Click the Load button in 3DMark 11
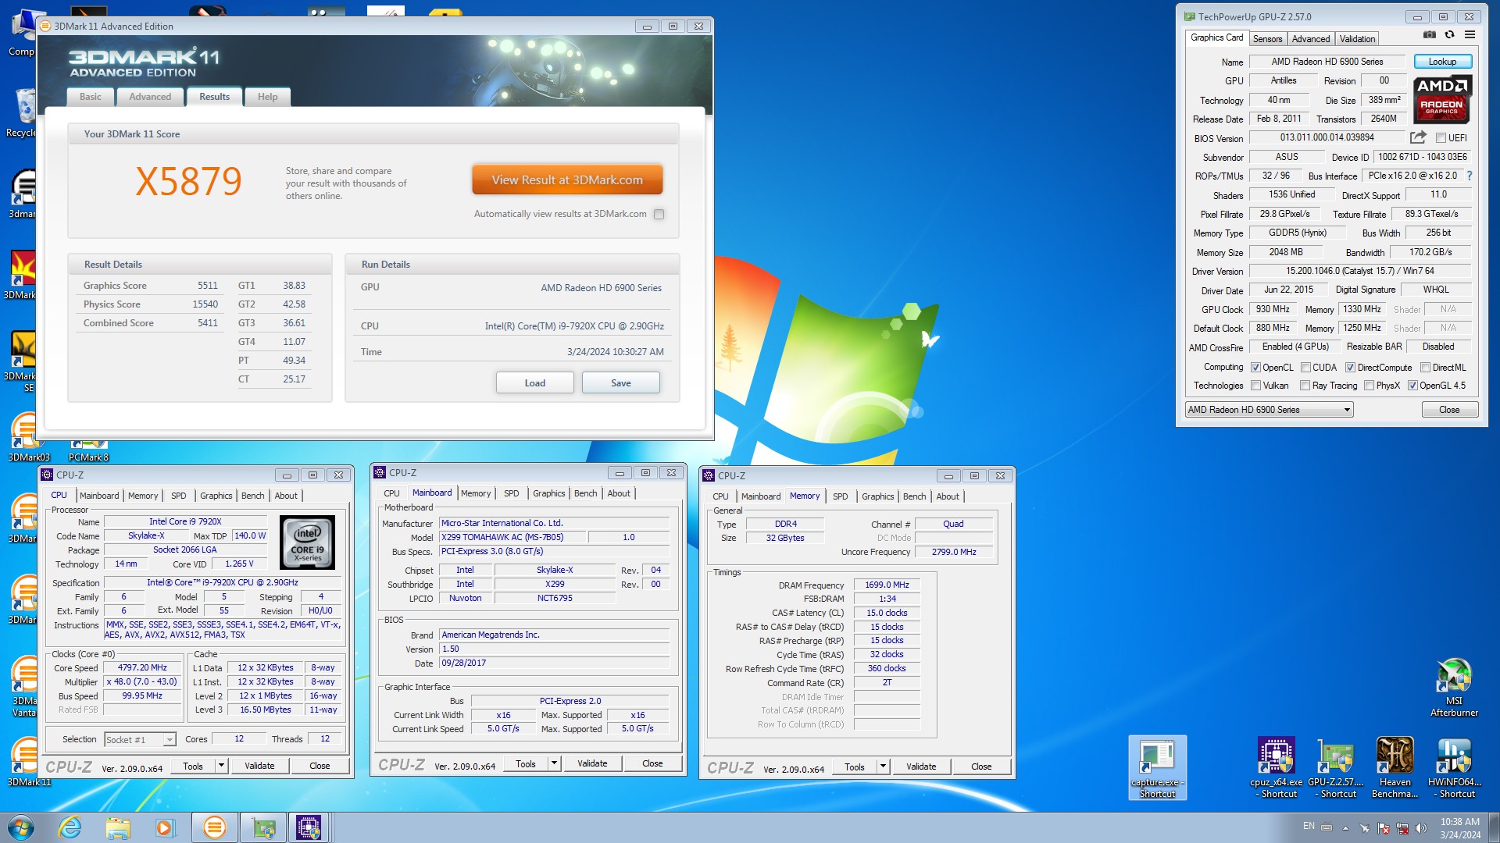 (535, 382)
